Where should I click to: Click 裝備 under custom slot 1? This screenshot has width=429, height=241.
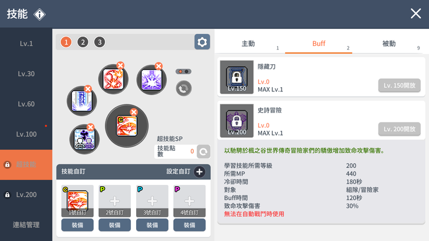tap(77, 225)
